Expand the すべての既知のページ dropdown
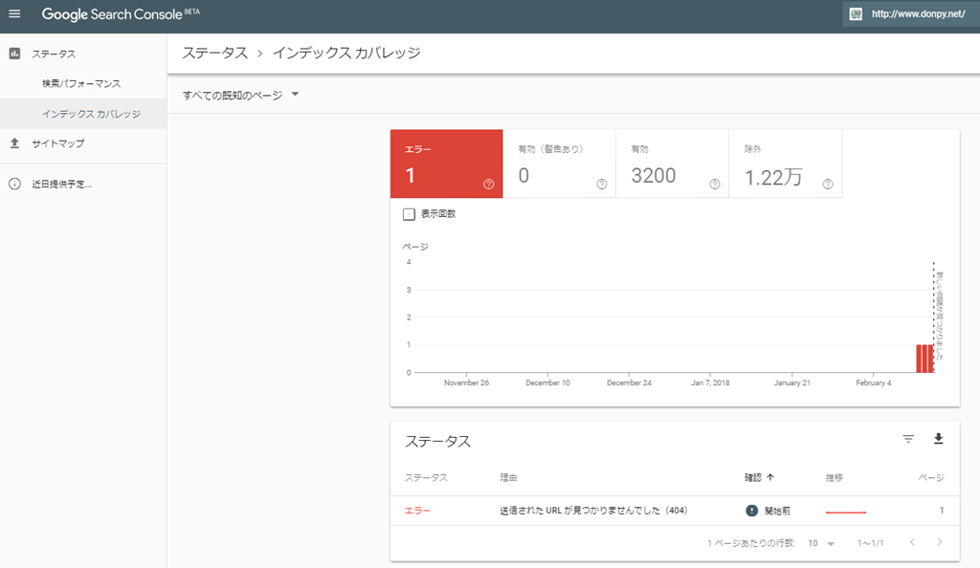Image resolution: width=980 pixels, height=568 pixels. coord(240,95)
